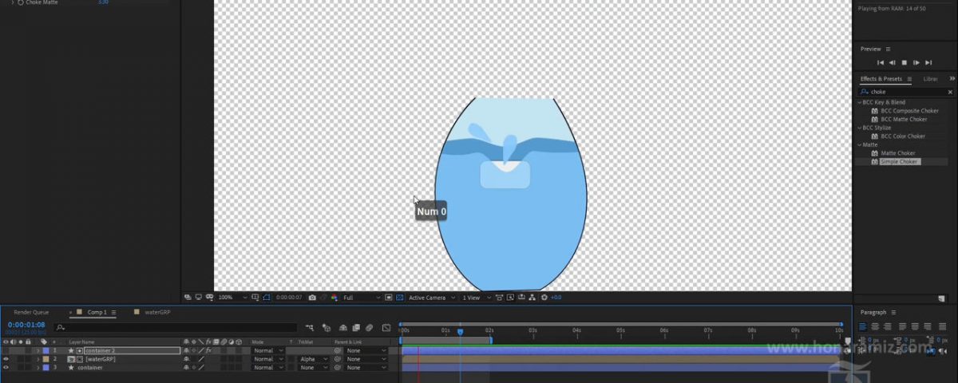958x383 pixels.
Task: Open the resolution dropdown set to Full
Action: [x=361, y=297]
